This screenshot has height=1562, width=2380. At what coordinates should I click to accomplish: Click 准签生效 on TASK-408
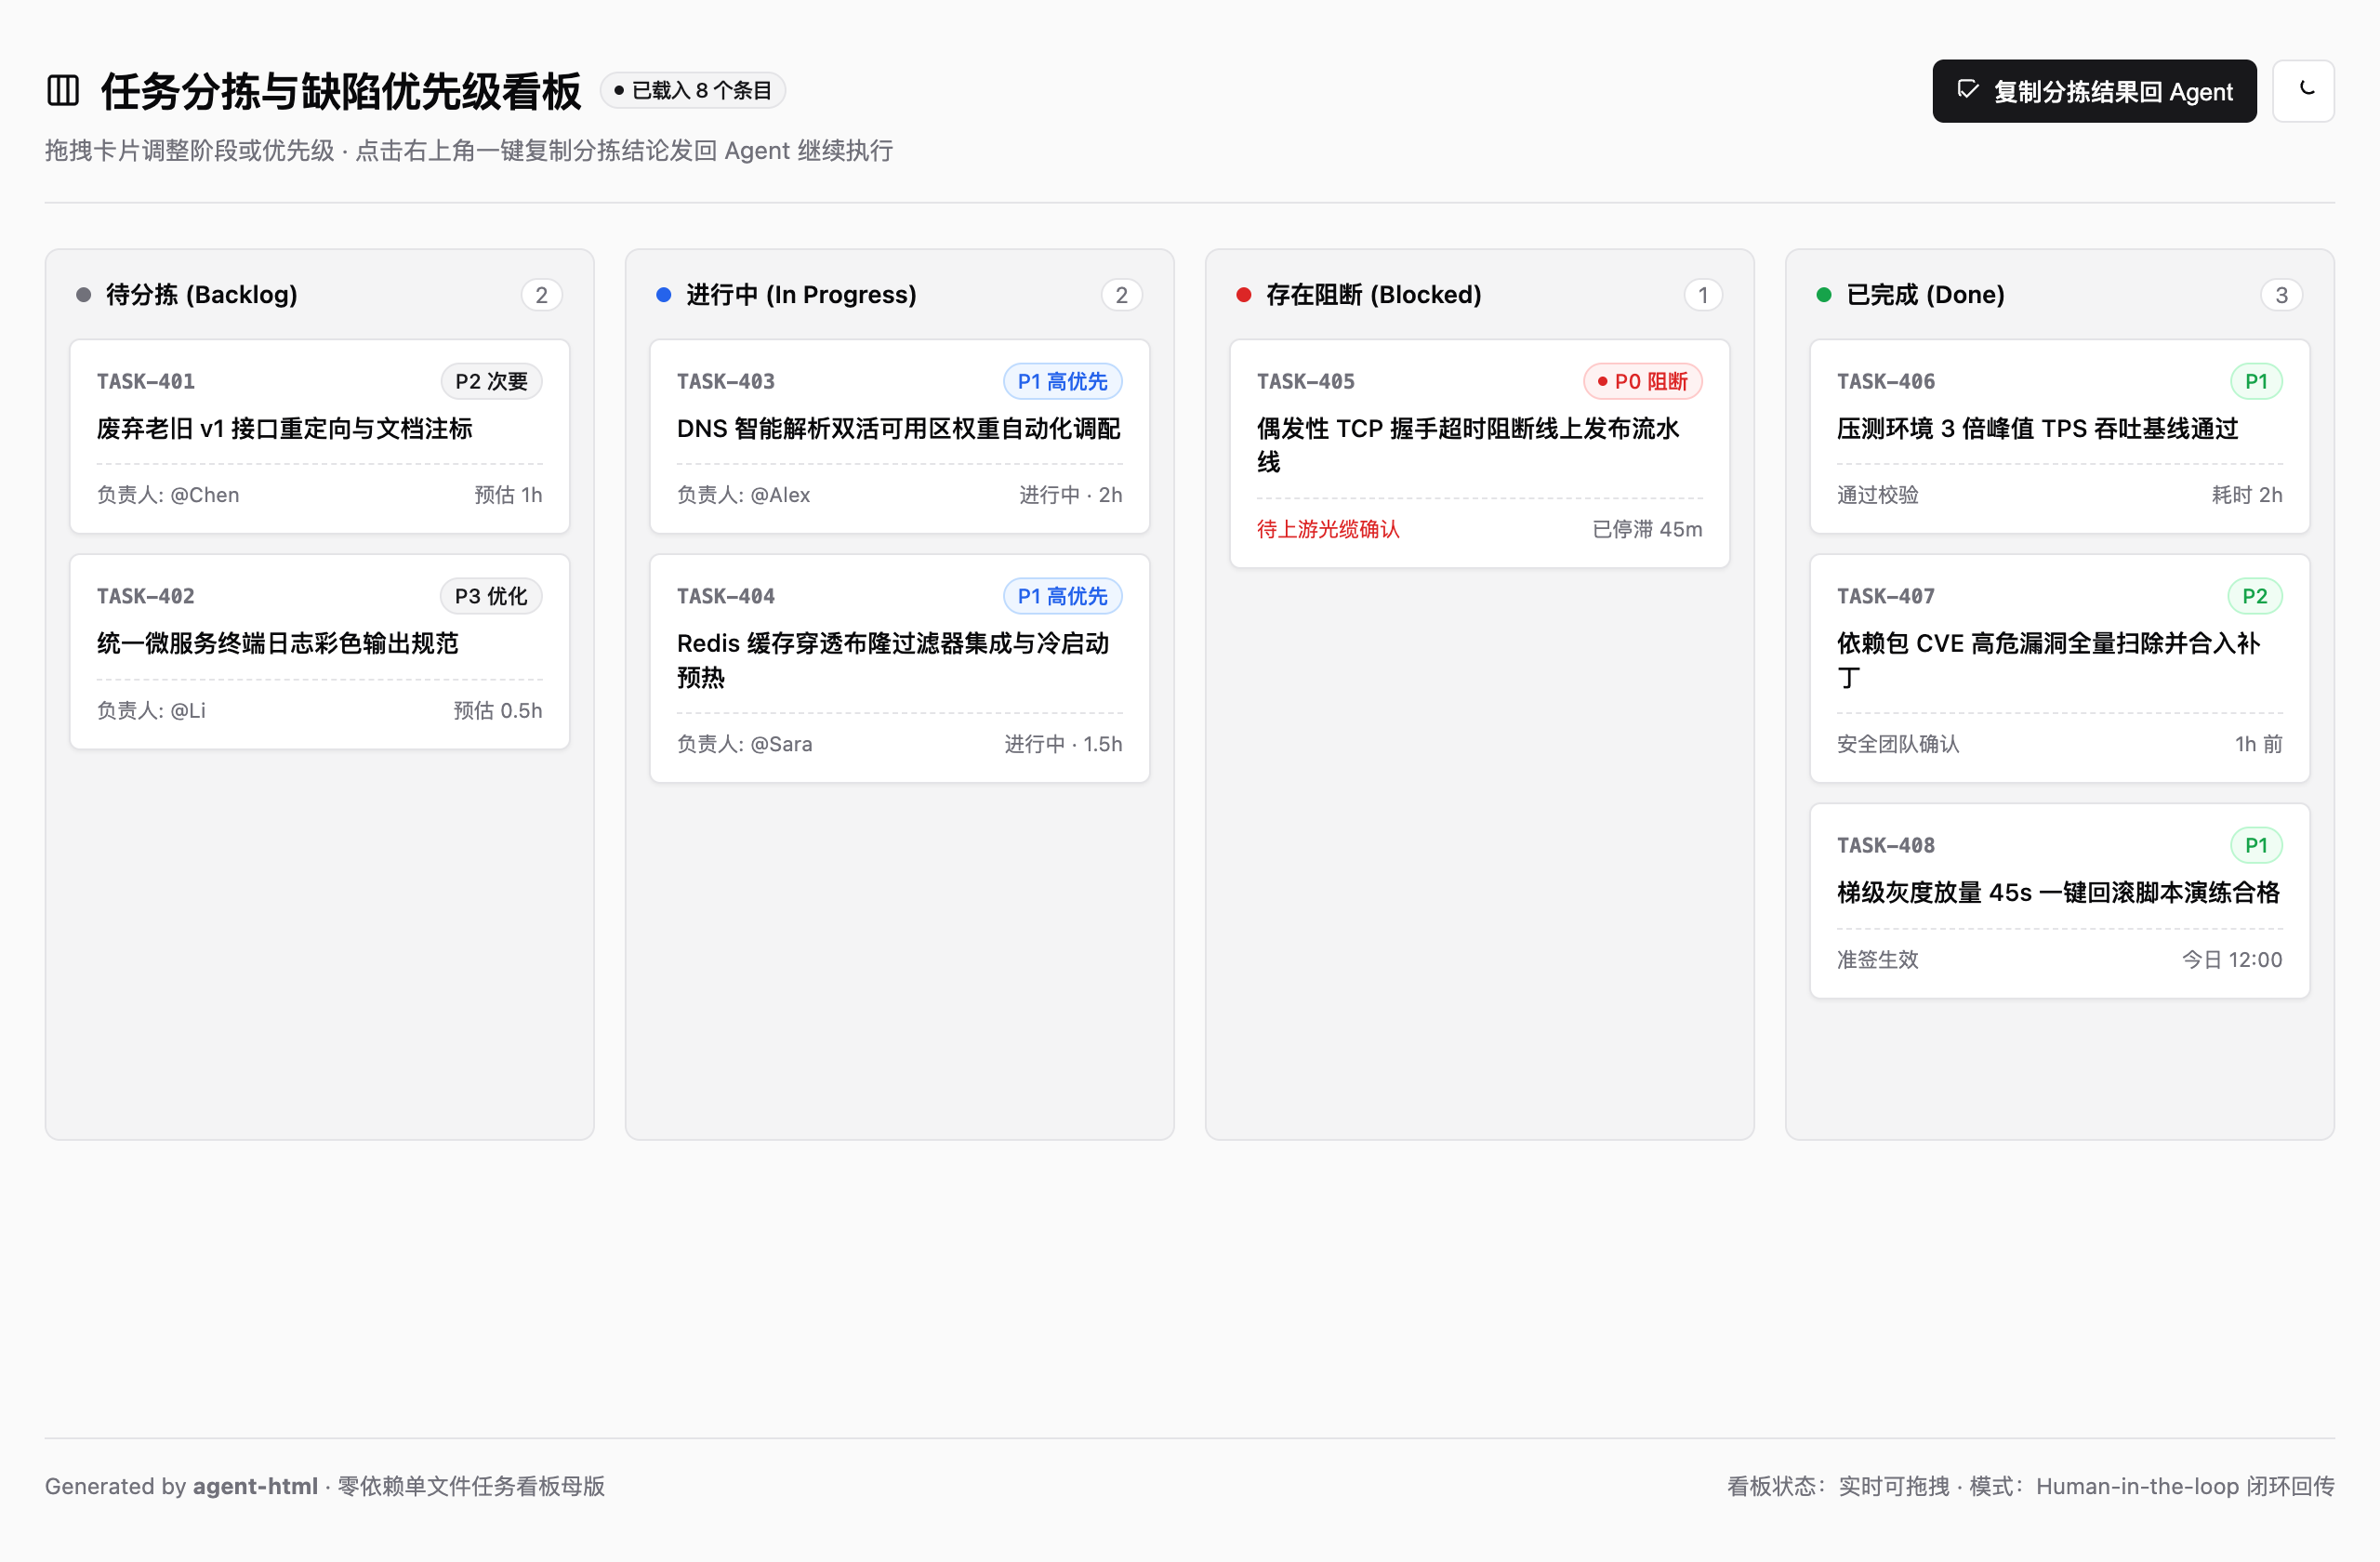coord(1878,959)
